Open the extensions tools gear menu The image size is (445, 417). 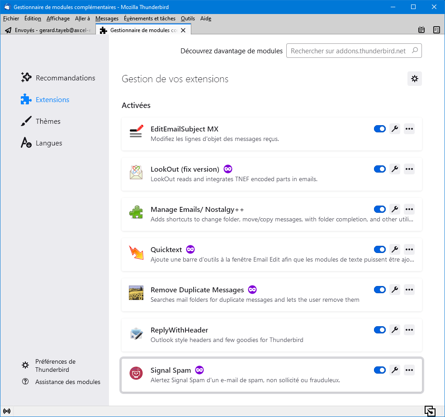pos(415,79)
